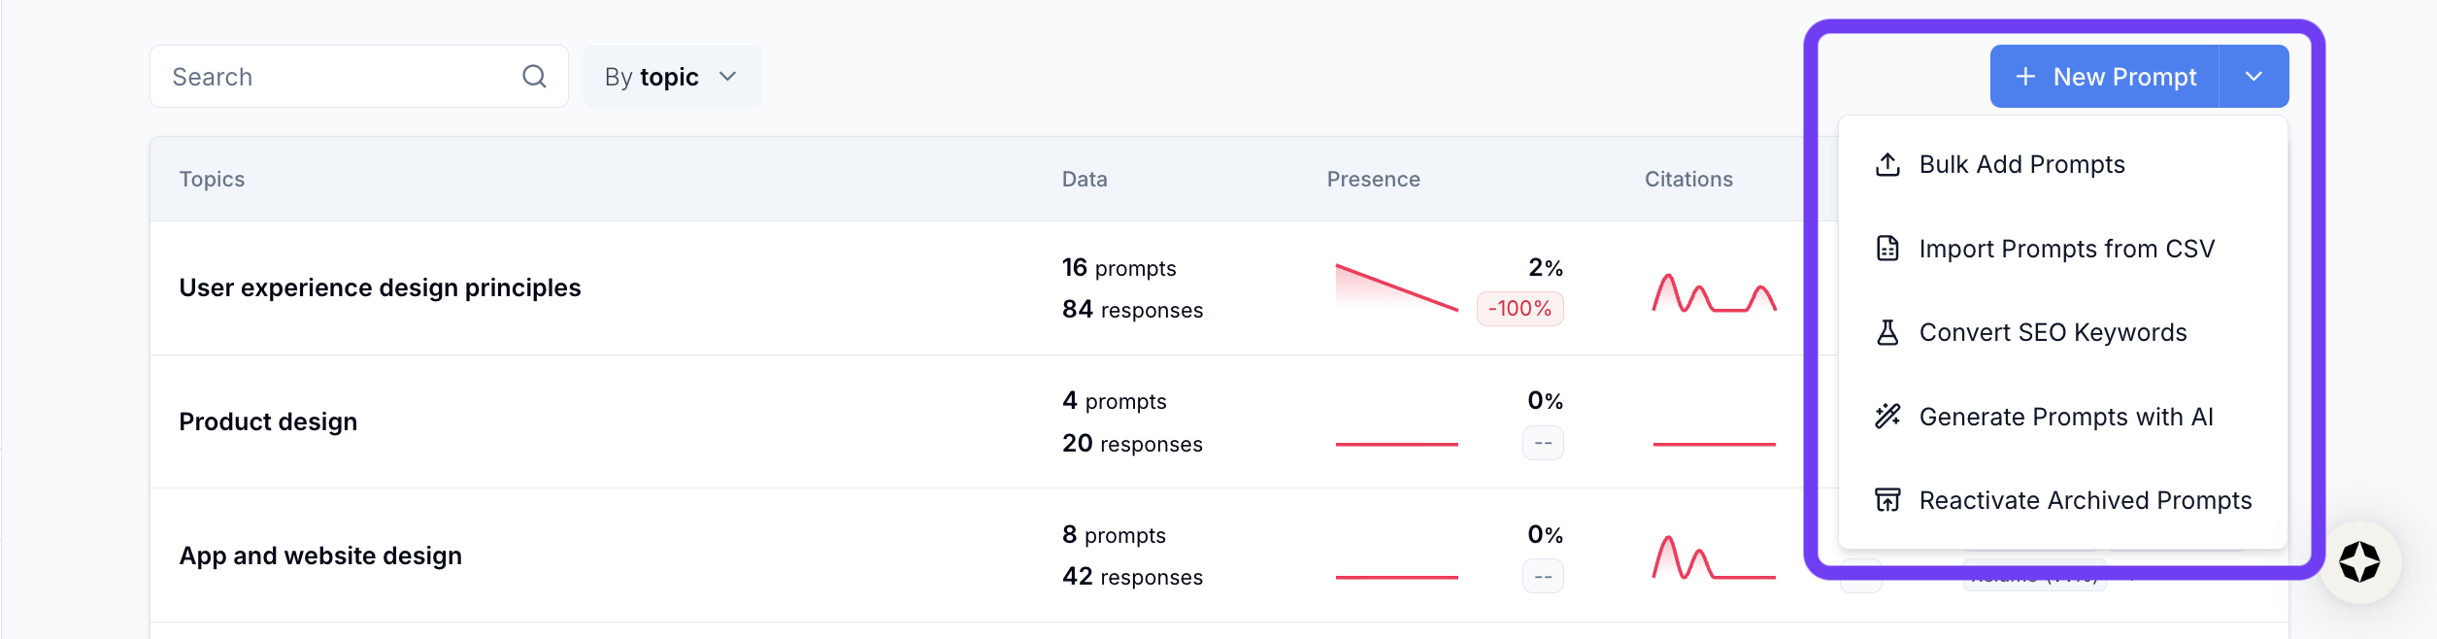Open the floating AI assistant star button
Image resolution: width=2437 pixels, height=639 pixels.
click(2359, 562)
